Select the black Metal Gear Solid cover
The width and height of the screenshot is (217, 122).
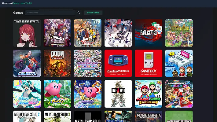[x=88, y=116]
